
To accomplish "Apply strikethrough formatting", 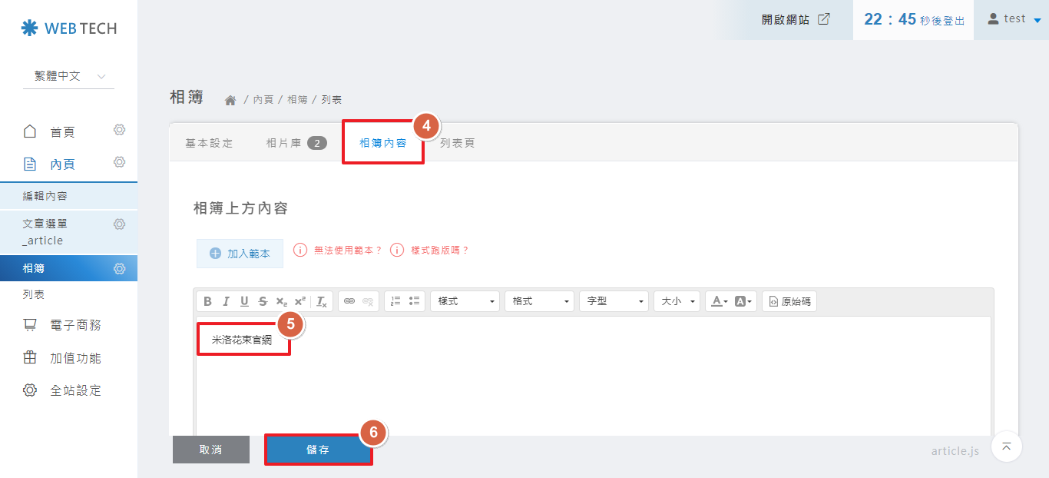I will click(263, 301).
